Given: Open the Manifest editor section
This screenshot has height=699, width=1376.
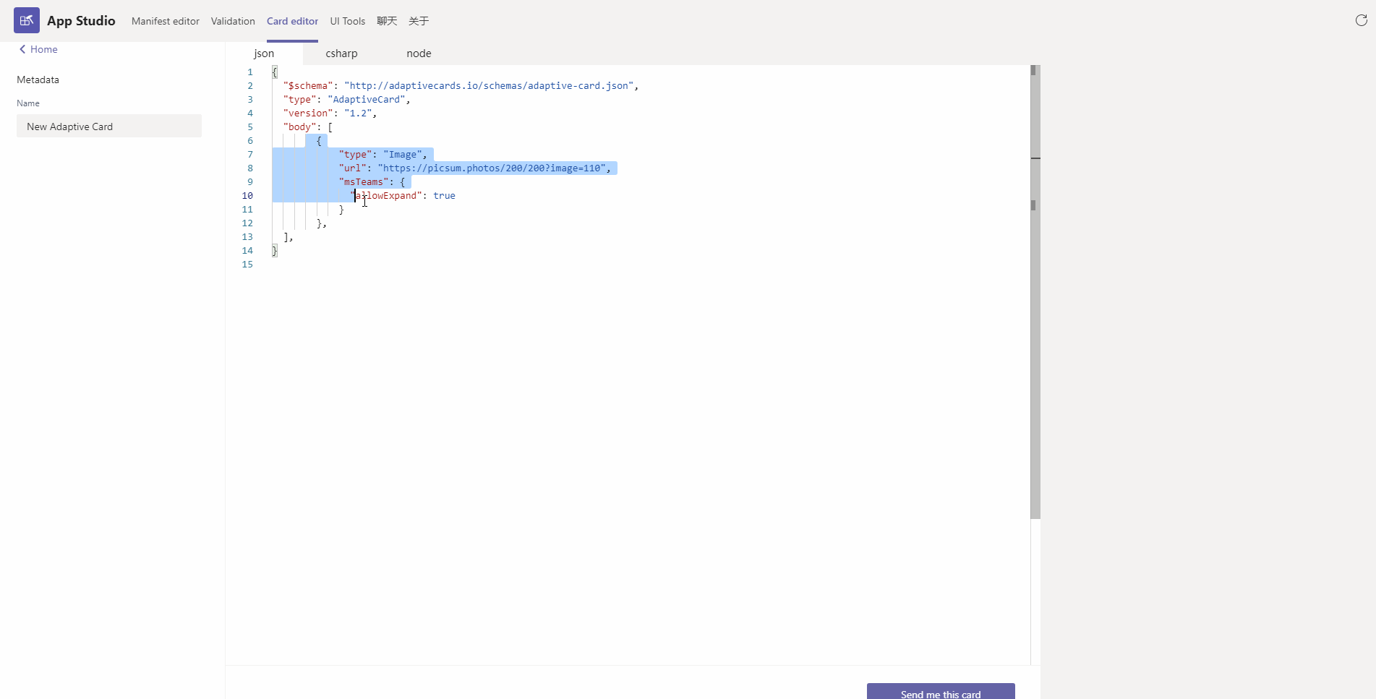Looking at the screenshot, I should (165, 21).
